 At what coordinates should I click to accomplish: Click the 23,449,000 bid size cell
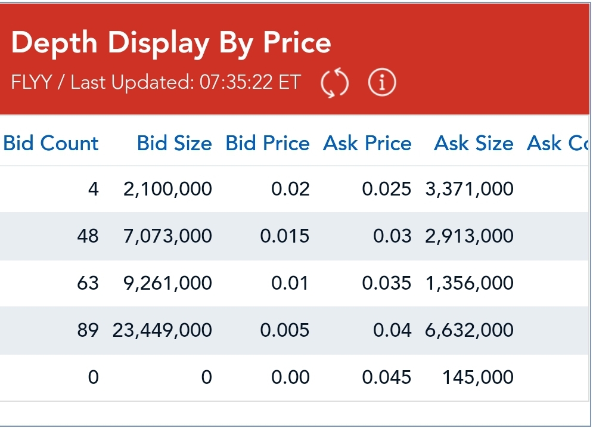click(162, 330)
